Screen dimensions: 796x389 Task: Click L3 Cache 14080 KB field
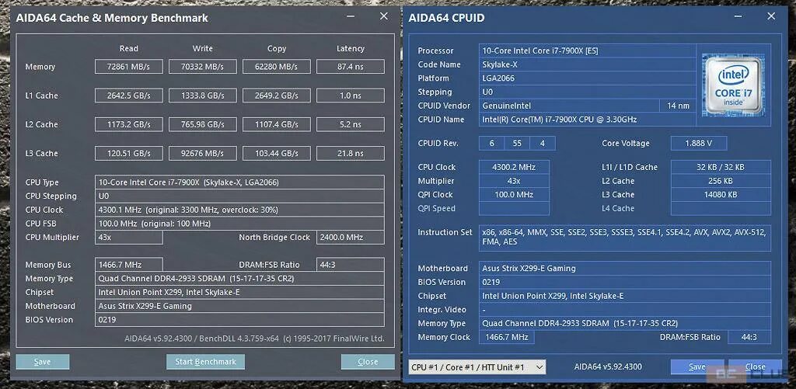[721, 194]
